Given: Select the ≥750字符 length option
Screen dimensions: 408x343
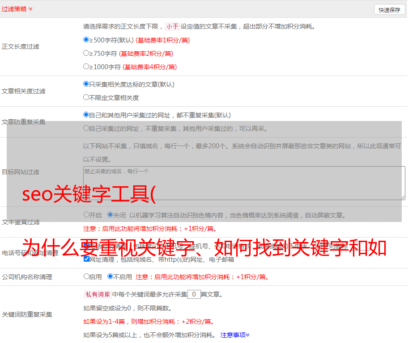Looking at the screenshot, I should click(86, 53).
